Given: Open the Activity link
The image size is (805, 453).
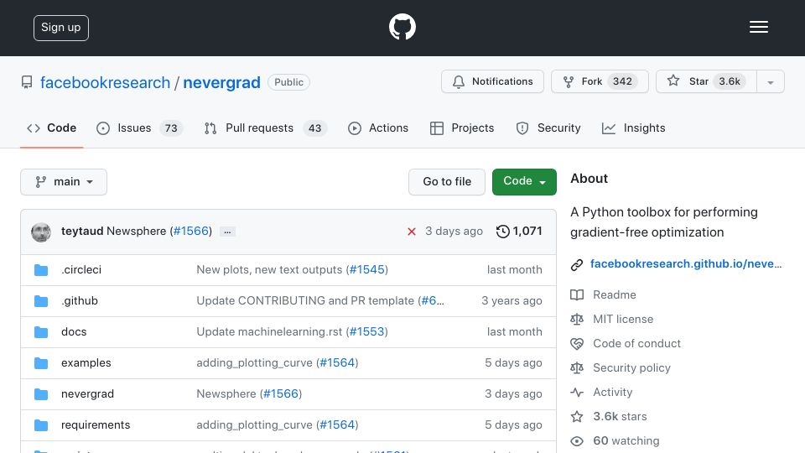Looking at the screenshot, I should pos(612,393).
